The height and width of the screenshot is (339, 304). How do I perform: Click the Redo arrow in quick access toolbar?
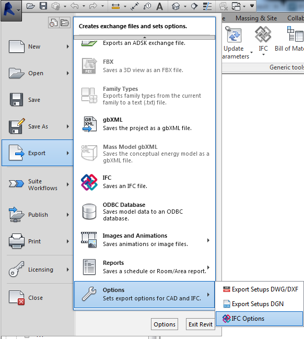coord(93,6)
